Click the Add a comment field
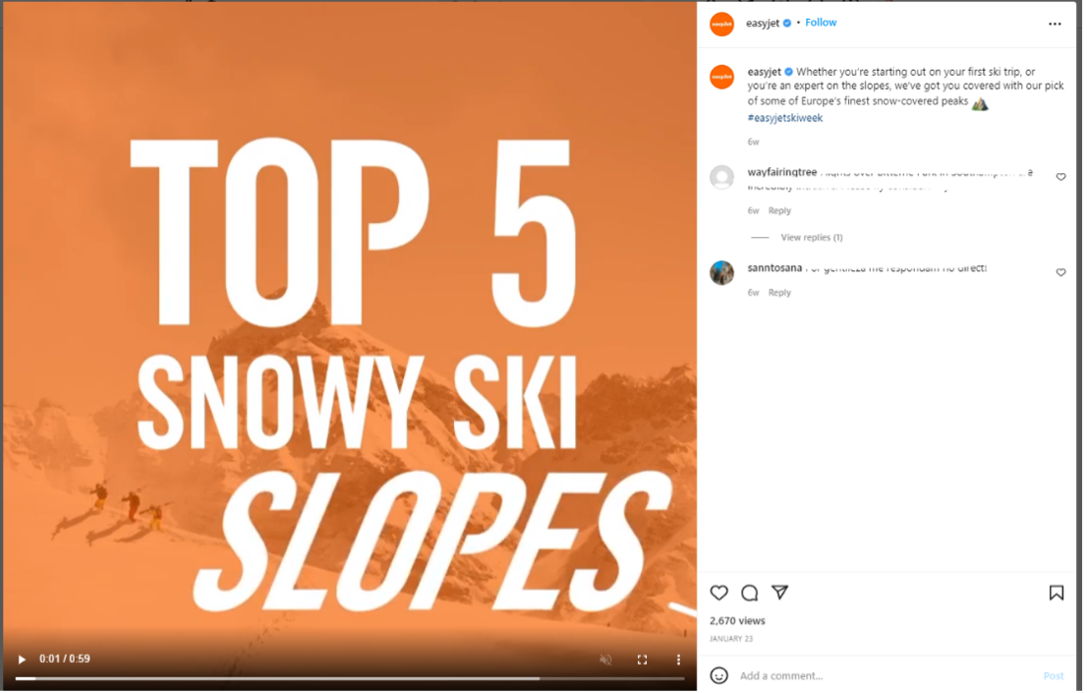 (887, 675)
